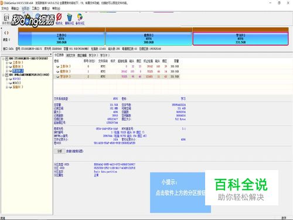The width and height of the screenshot is (293, 220).
Task: Click drive icon in 学习 table row
Action: (x=57, y=77)
